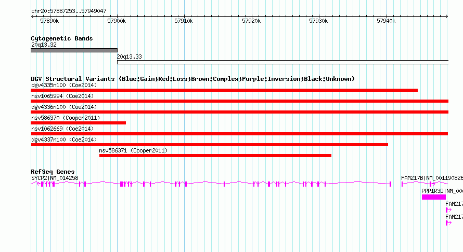Click the 57900k ruler tick label
Viewport: 463px width, 252px height.
(x=117, y=21)
